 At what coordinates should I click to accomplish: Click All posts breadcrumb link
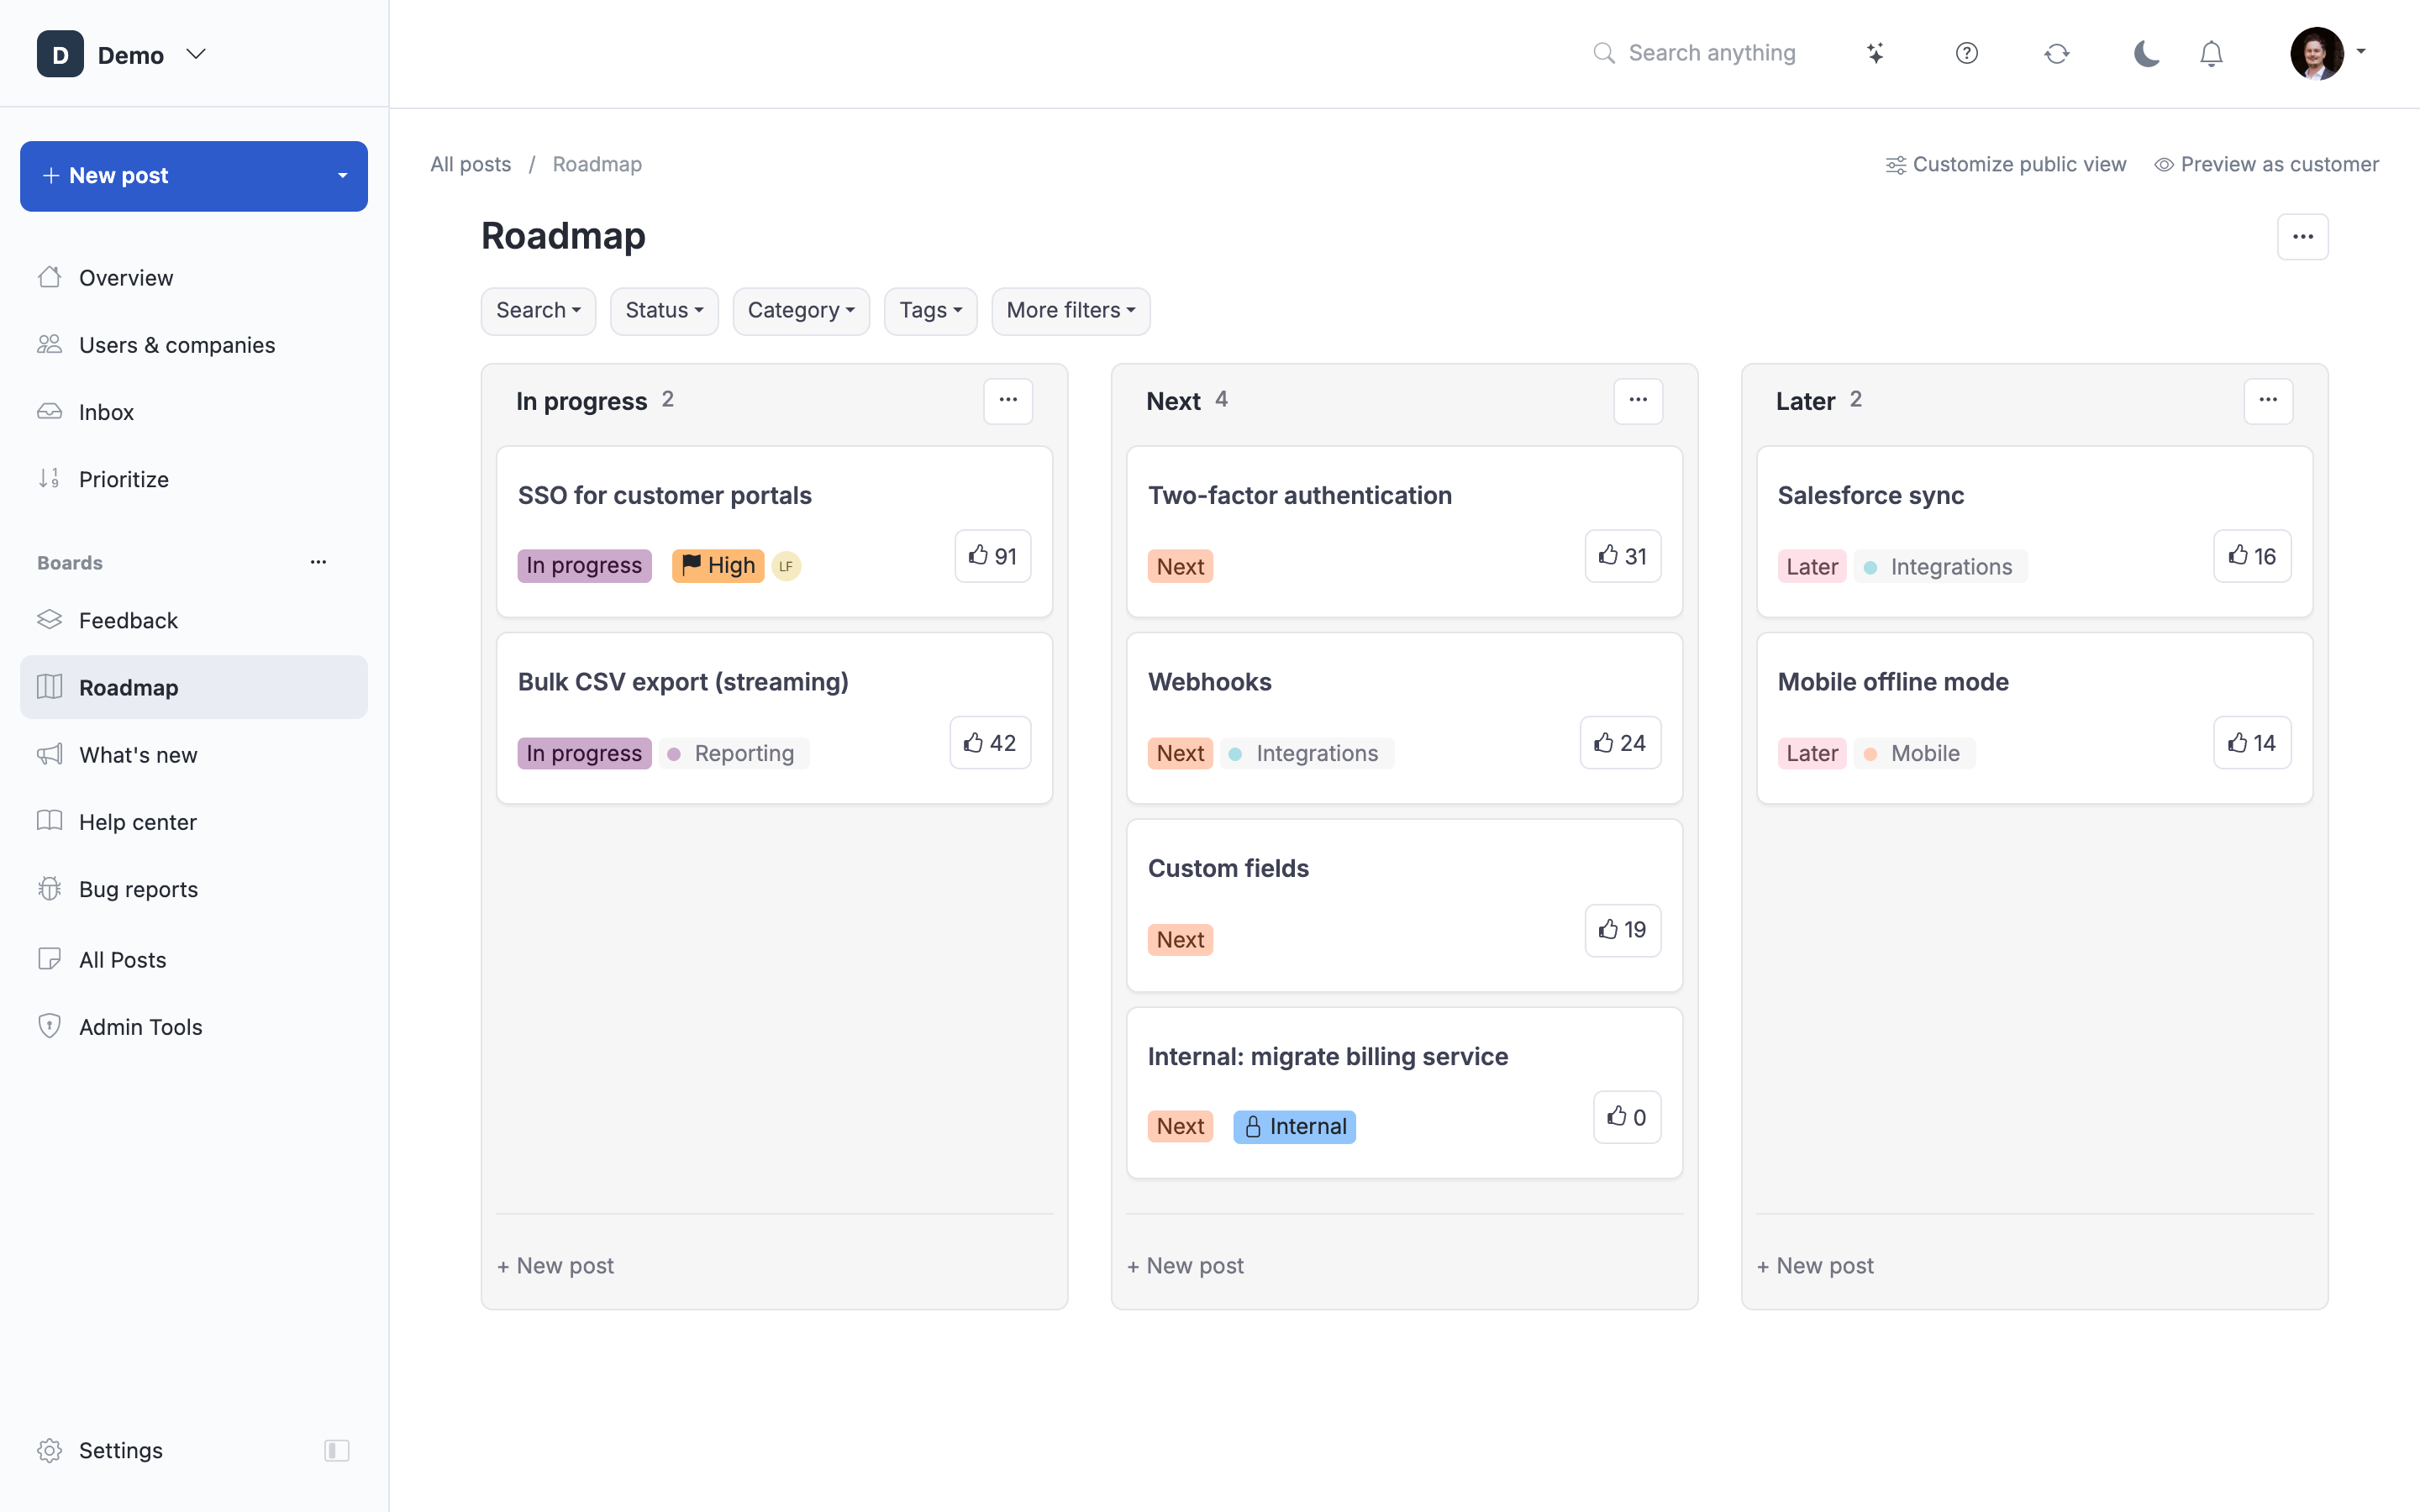[x=470, y=164]
